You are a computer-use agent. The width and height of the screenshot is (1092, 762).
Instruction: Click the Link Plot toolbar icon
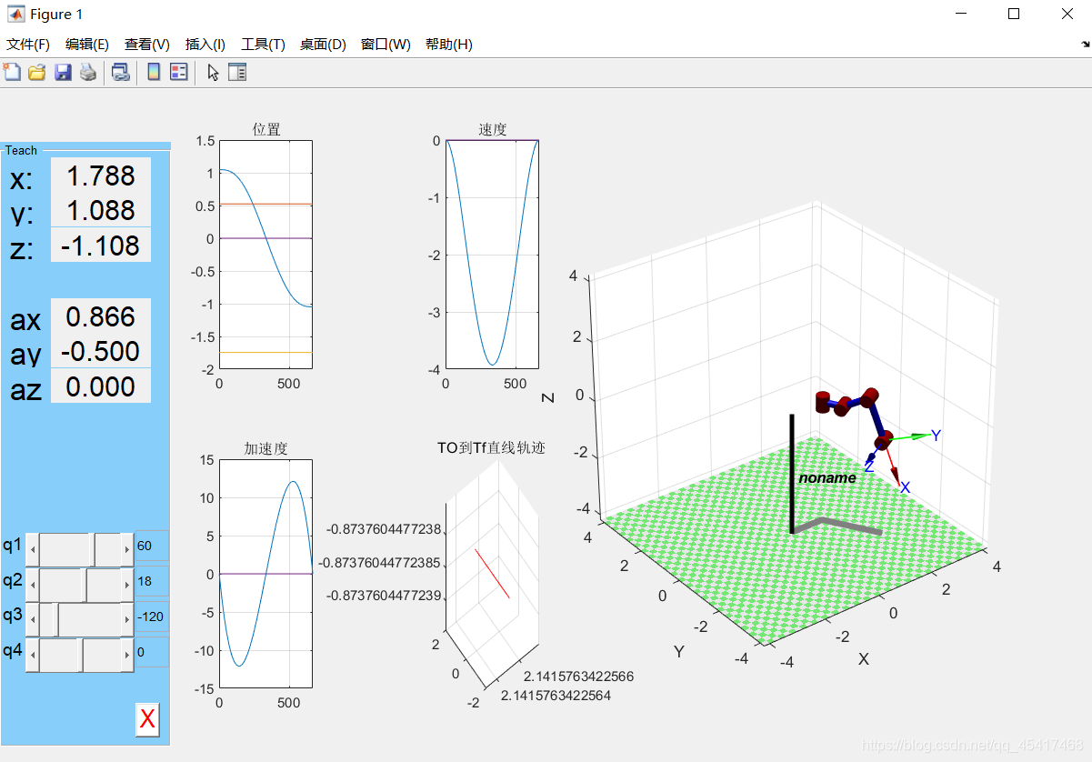click(120, 73)
